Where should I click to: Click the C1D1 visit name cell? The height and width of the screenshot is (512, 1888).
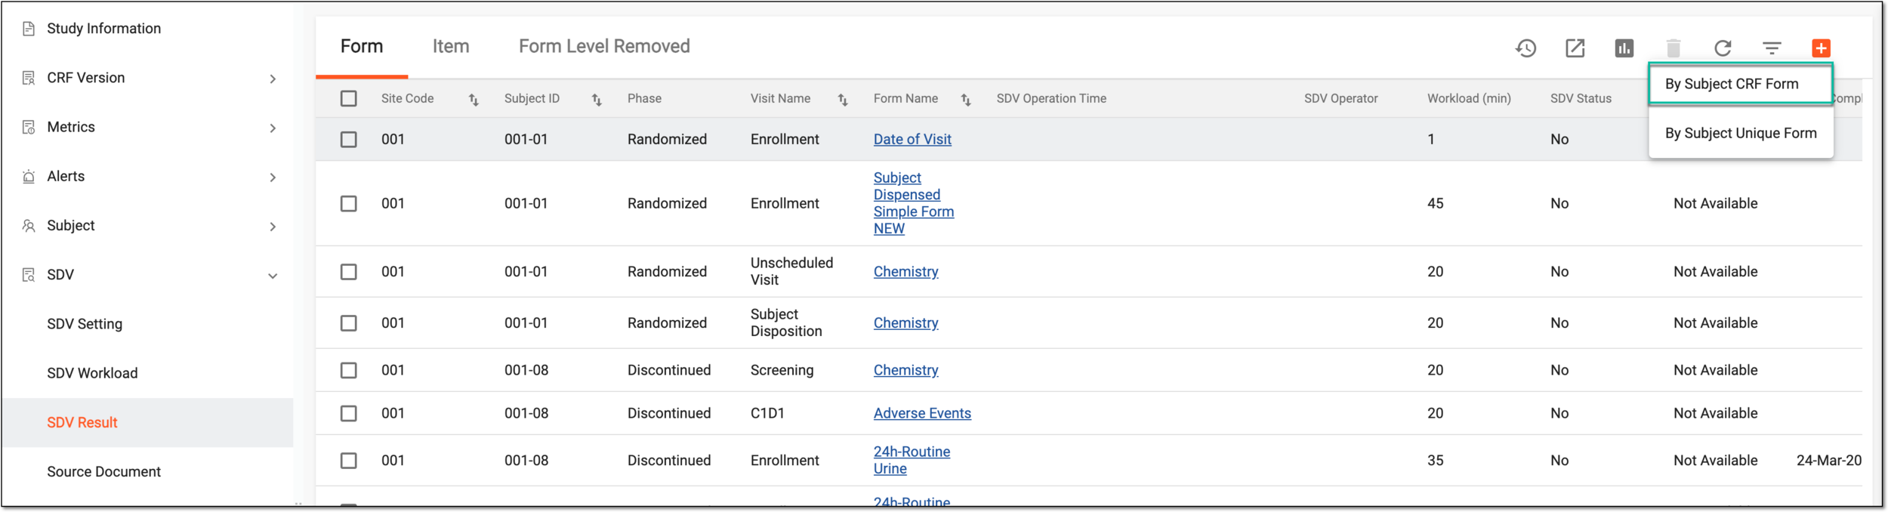767,414
